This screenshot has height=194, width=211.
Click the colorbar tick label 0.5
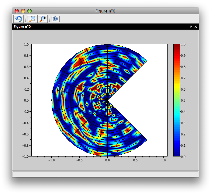click(x=183, y=100)
